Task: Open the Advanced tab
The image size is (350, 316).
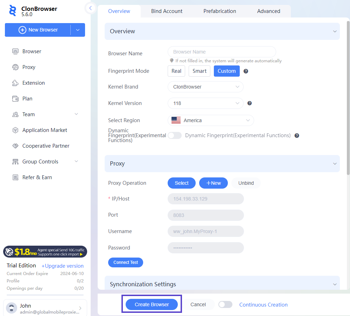Action: coord(268,11)
